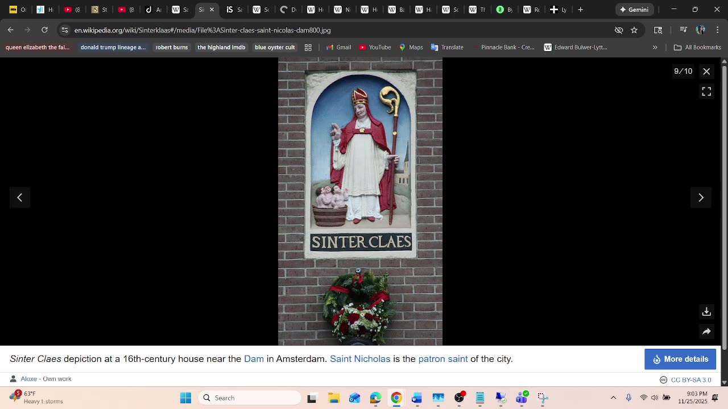Bookmark this page with the star icon
The image size is (728, 409).
[x=634, y=30]
